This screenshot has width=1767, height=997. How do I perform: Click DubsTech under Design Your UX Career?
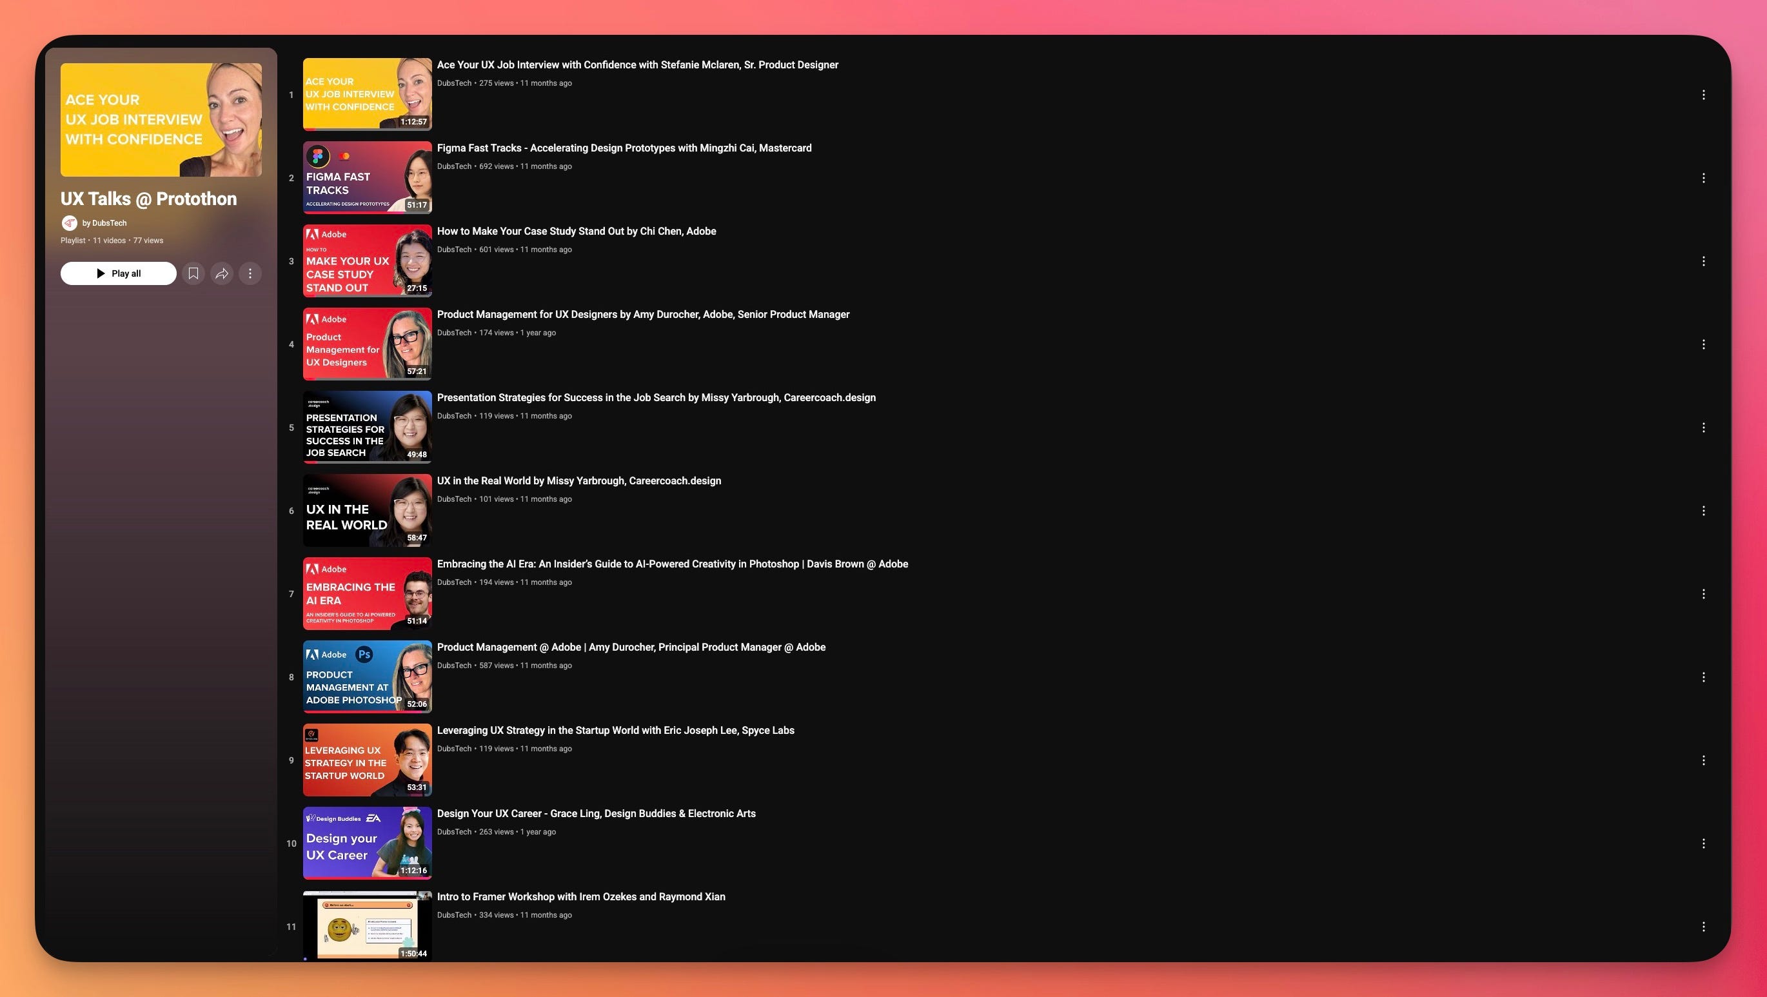pyautogui.click(x=454, y=832)
